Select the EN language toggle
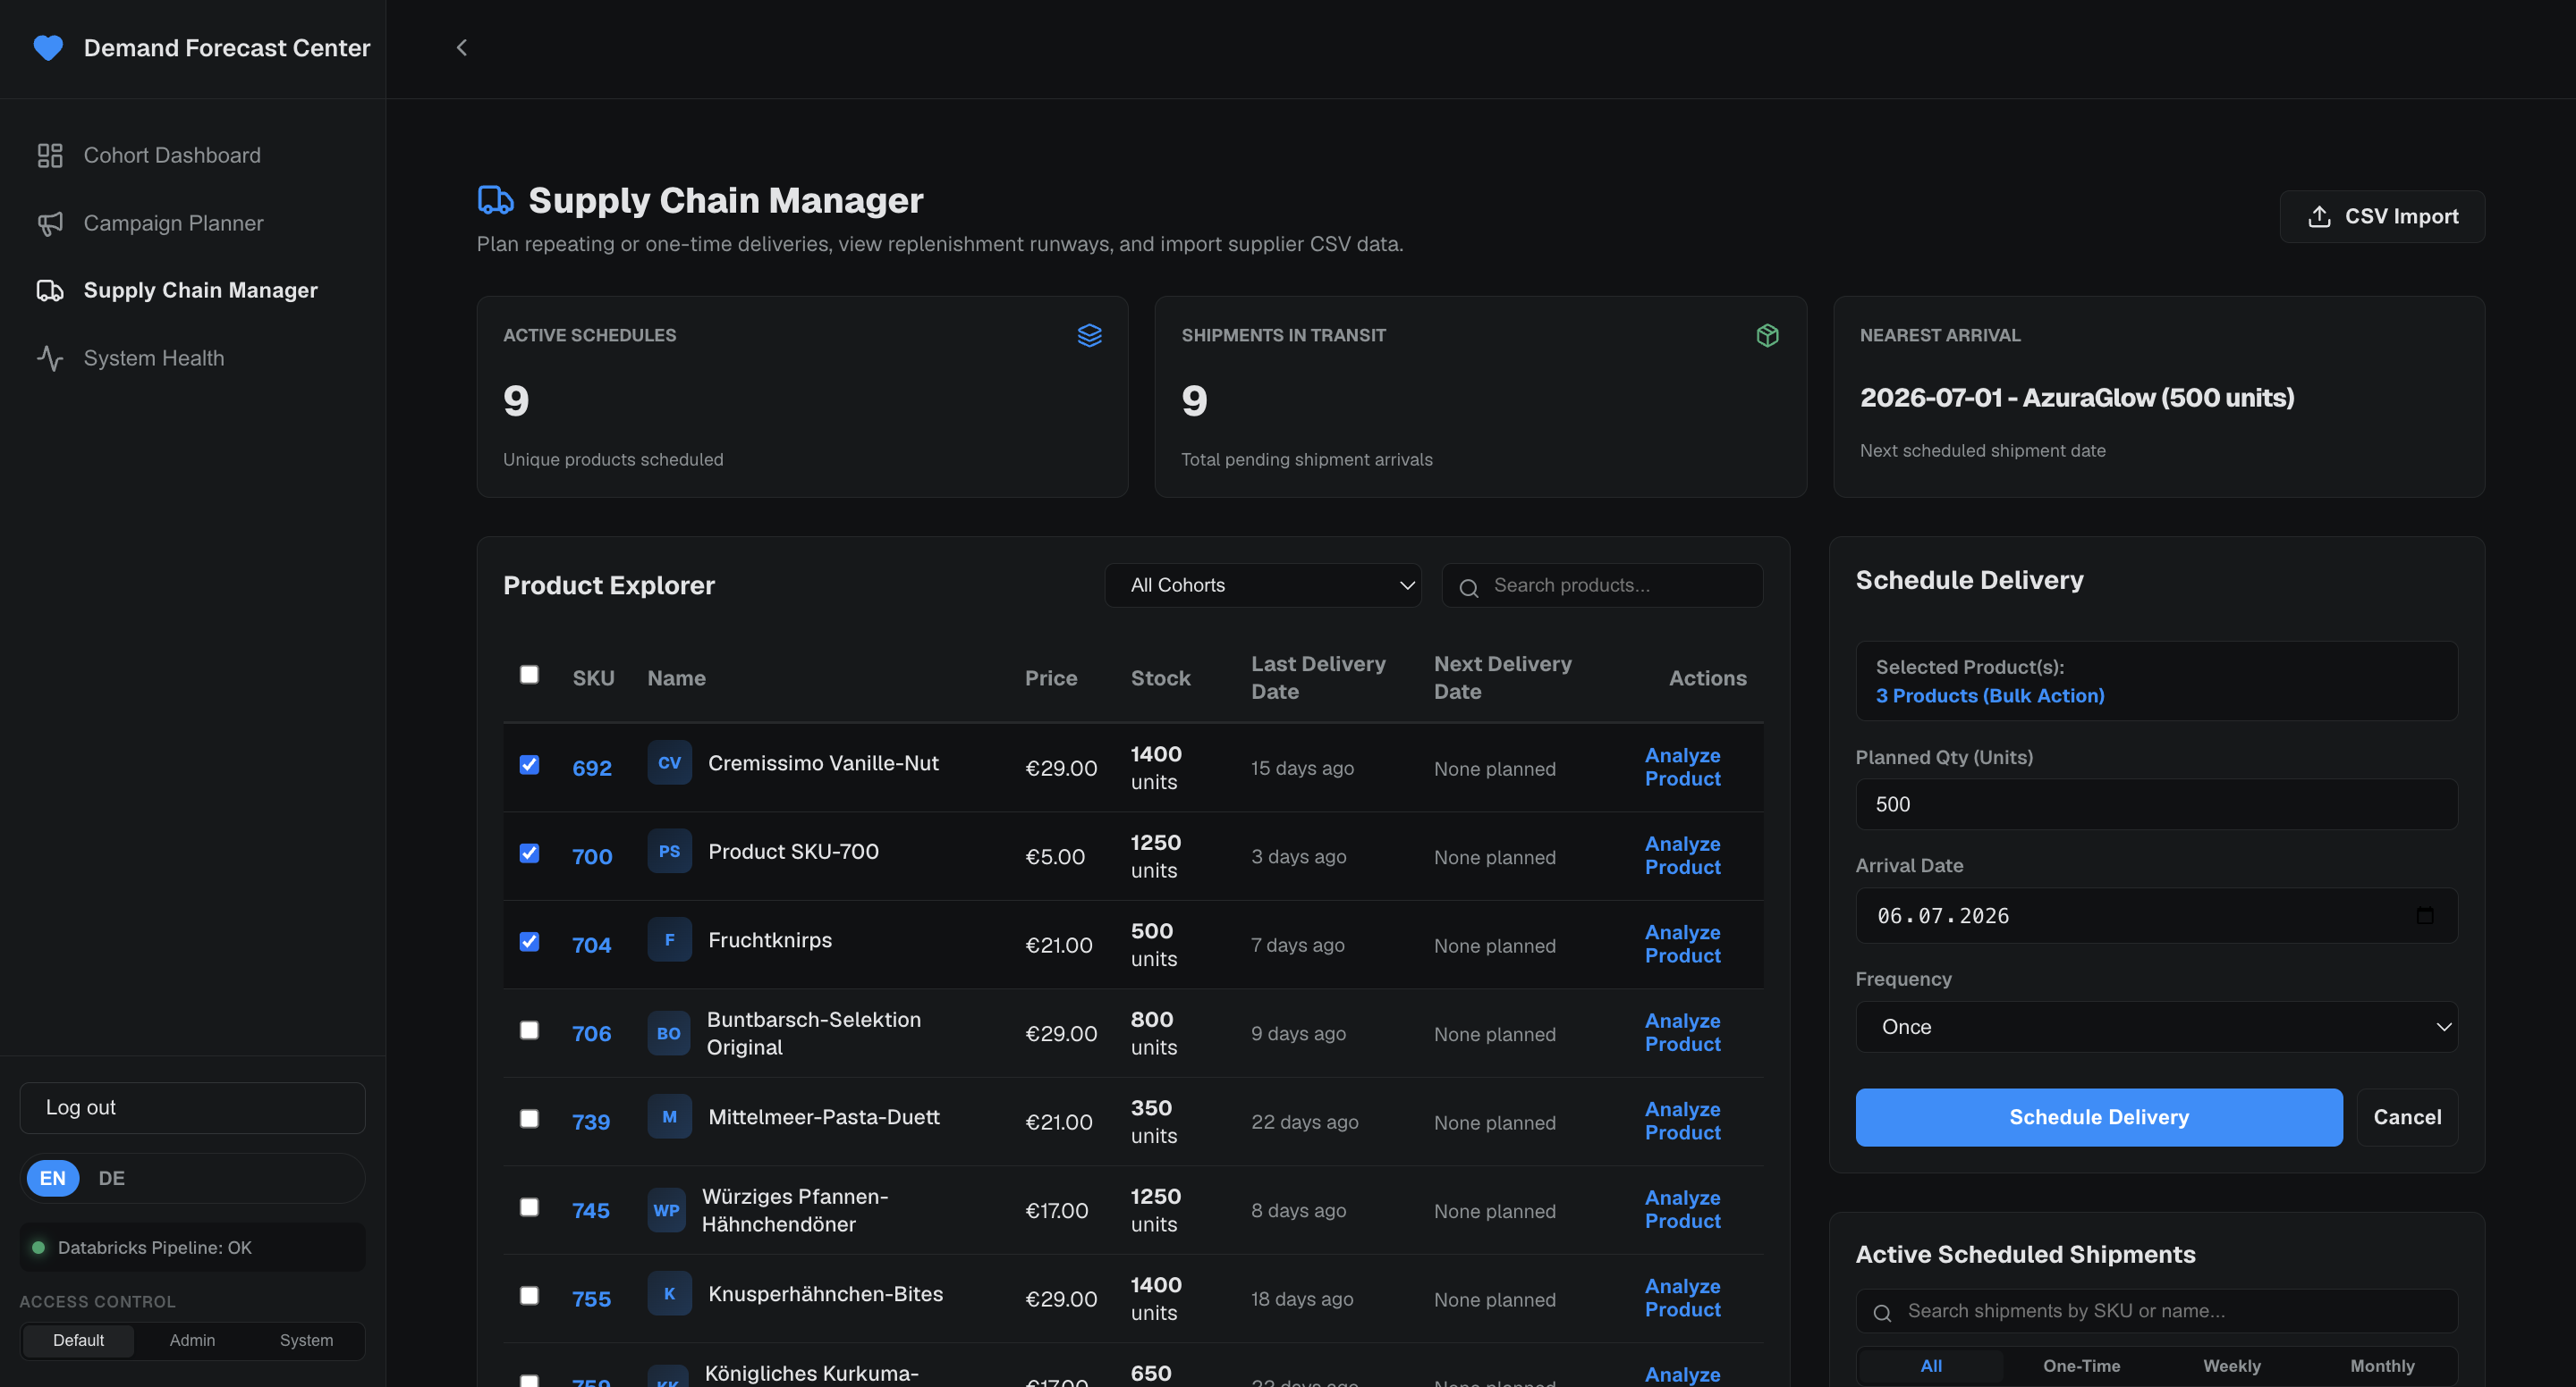This screenshot has height=1387, width=2576. (x=52, y=1178)
